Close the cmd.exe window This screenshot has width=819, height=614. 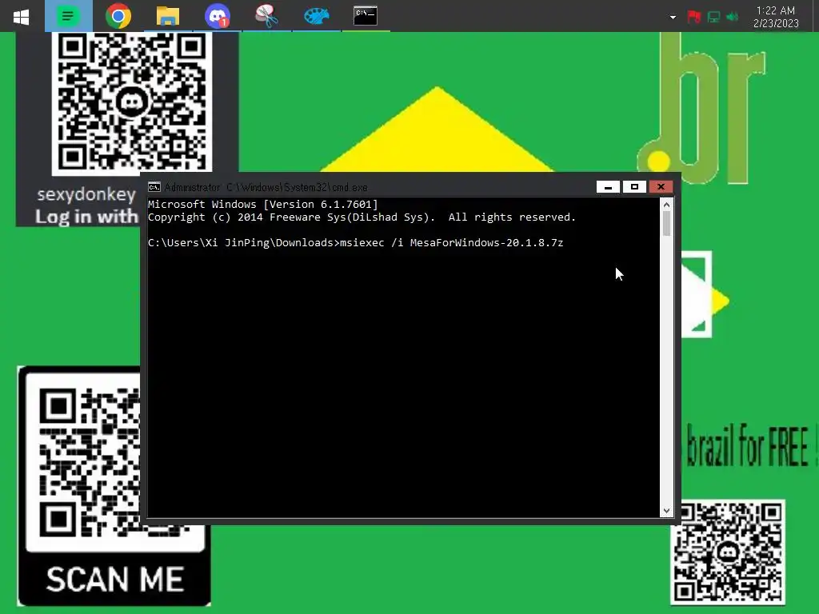pyautogui.click(x=661, y=187)
